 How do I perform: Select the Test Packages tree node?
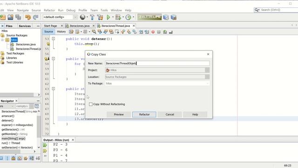click(x=15, y=53)
